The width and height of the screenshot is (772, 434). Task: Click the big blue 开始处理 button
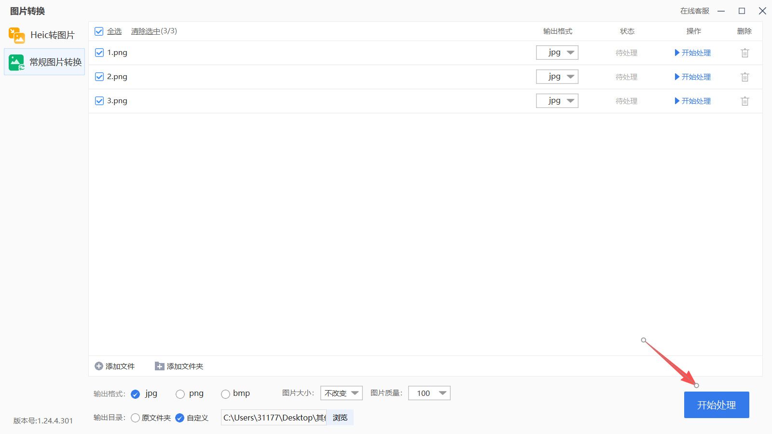point(717,405)
